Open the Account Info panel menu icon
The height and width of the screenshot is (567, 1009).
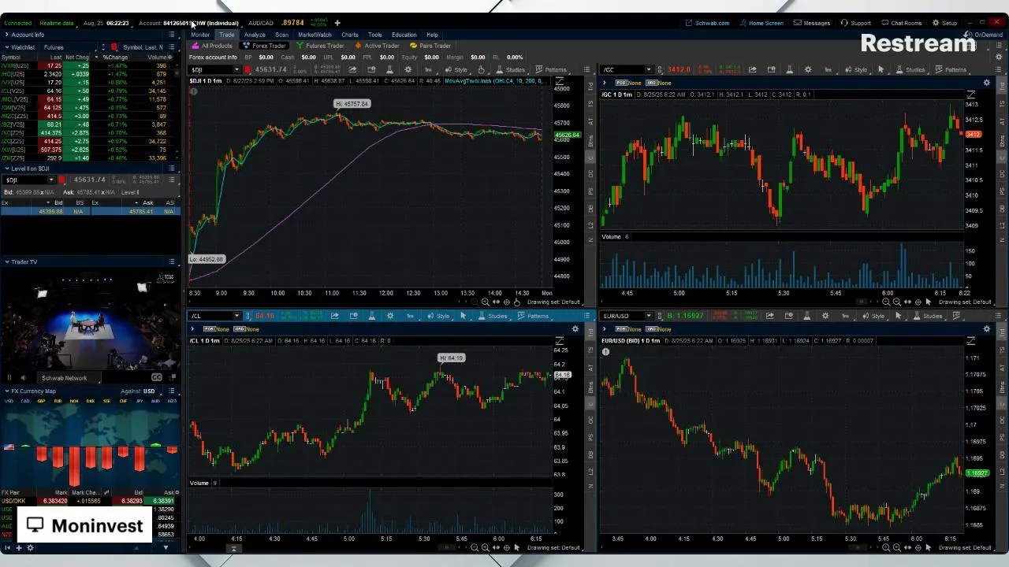coord(172,35)
